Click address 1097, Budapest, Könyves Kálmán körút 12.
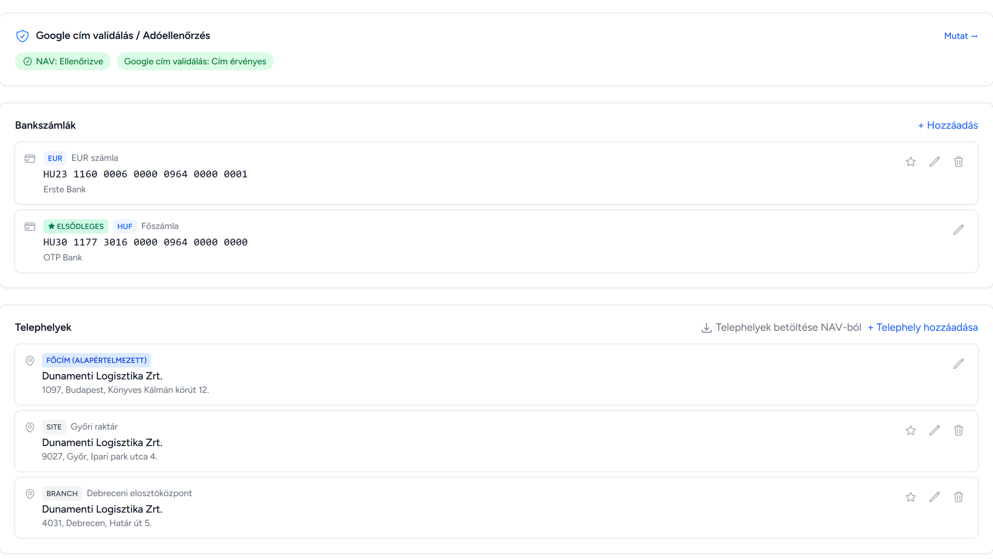This screenshot has width=993, height=559. [x=125, y=390]
